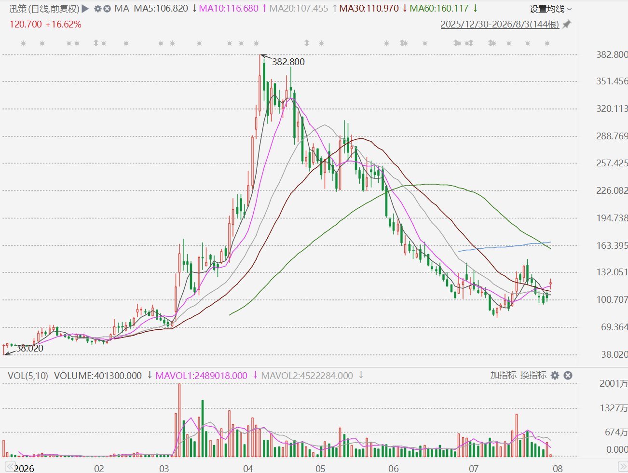628x473 pixels.
Task: Click 132.051 on the price axis
Action: (x=612, y=272)
